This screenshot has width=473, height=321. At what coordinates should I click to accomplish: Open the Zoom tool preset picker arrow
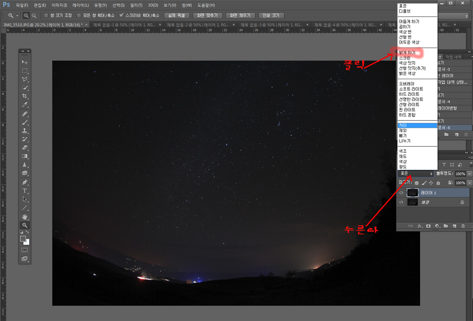click(x=17, y=15)
